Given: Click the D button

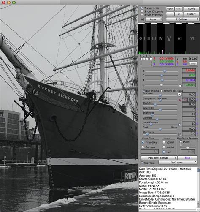Looking at the screenshot, I should click(178, 14).
